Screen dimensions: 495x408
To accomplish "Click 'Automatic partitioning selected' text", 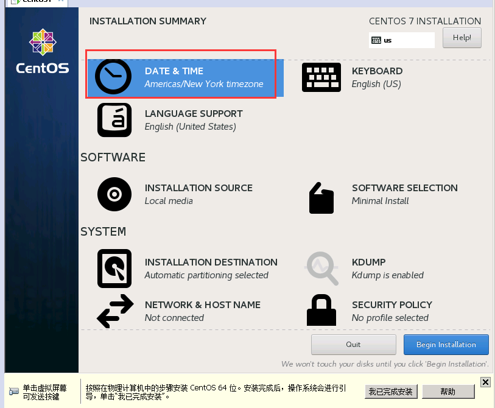I will point(206,275).
